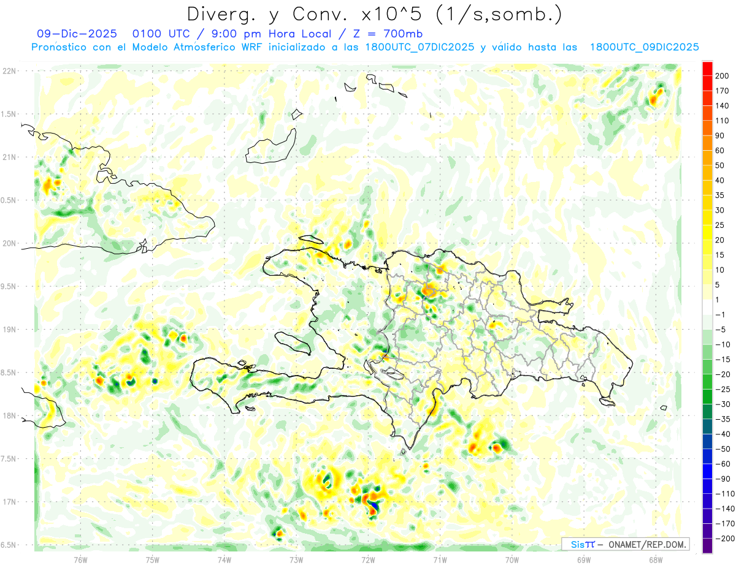This screenshot has width=736, height=568.
Task: Click the color scale value '40'
Action: [720, 180]
